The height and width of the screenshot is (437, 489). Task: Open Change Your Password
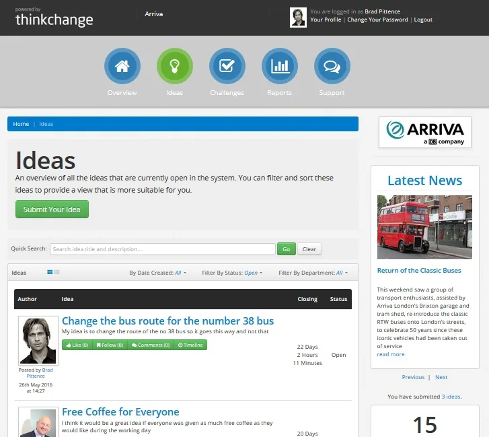pos(377,20)
